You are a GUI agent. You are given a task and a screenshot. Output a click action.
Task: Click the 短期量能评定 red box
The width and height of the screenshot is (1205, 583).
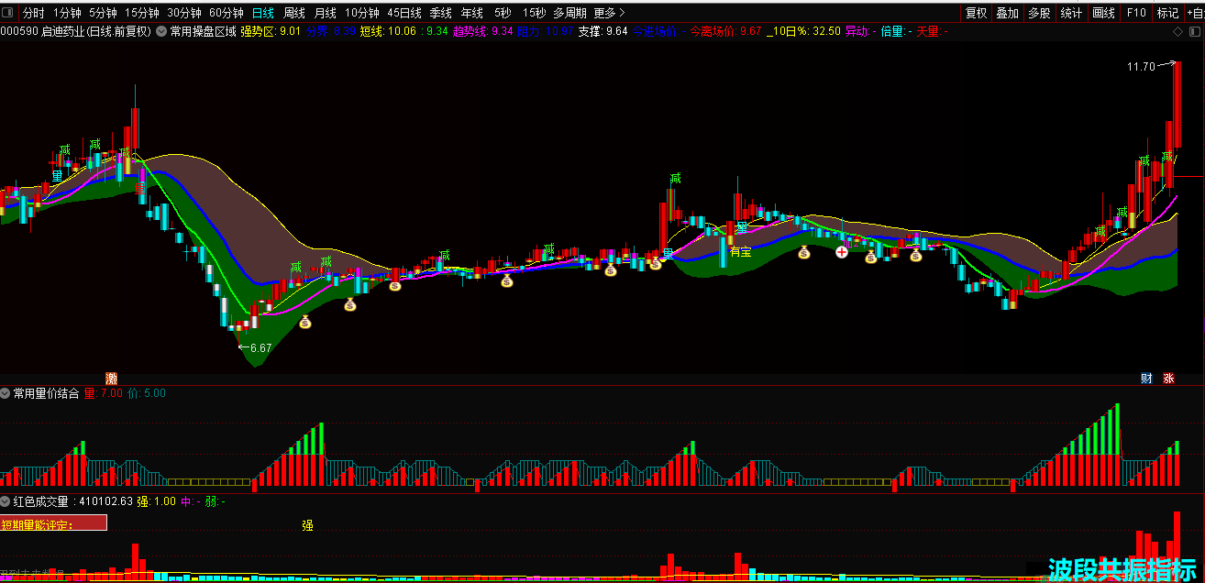pyautogui.click(x=53, y=523)
